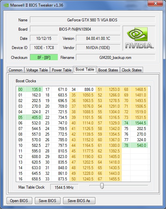Select boost clock value 1455.5 in row 67
166x209 pixels.
click(x=113, y=179)
